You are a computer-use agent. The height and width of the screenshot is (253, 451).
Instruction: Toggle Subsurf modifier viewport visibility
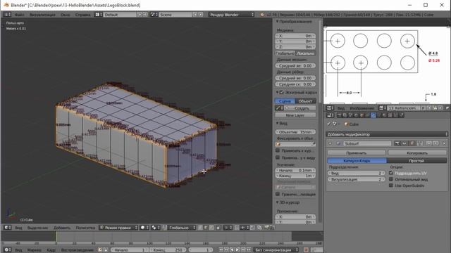coord(404,143)
